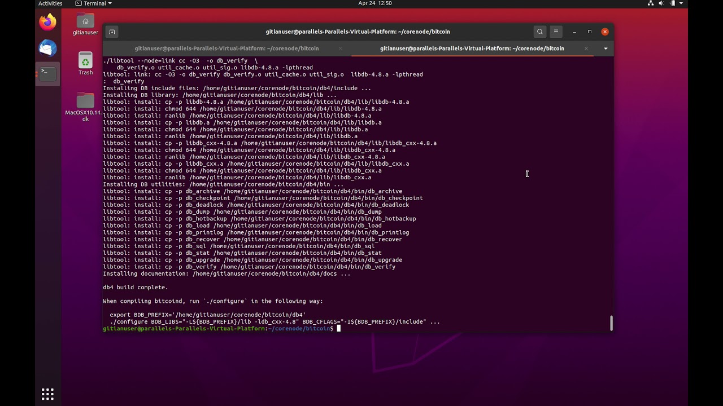Image resolution: width=723 pixels, height=406 pixels.
Task: Click the terminal window title text
Action: click(x=358, y=32)
